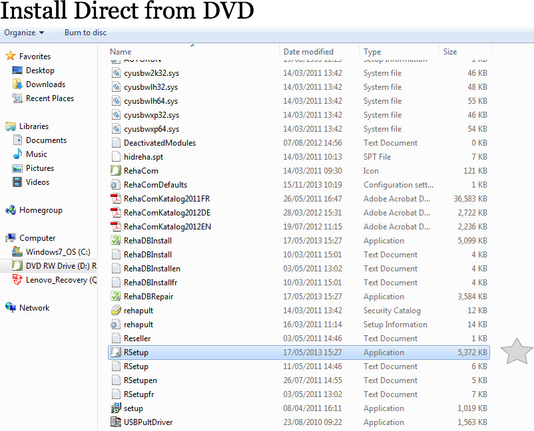Click the Downloads folder icon
The width and height of the screenshot is (534, 431).
pyautogui.click(x=17, y=84)
